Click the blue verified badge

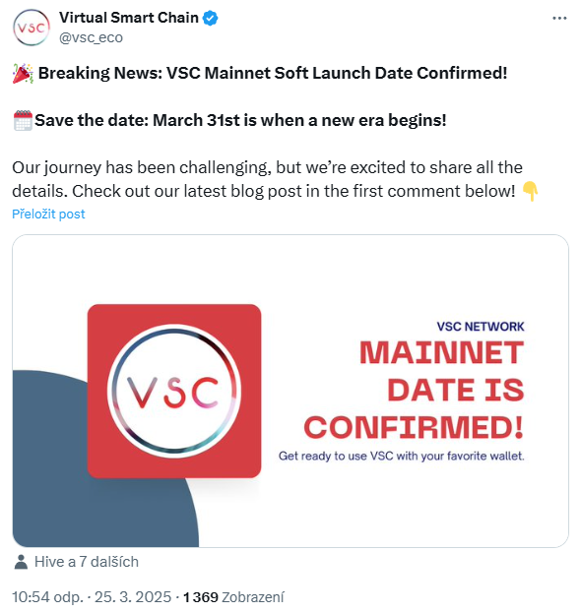pos(211,18)
